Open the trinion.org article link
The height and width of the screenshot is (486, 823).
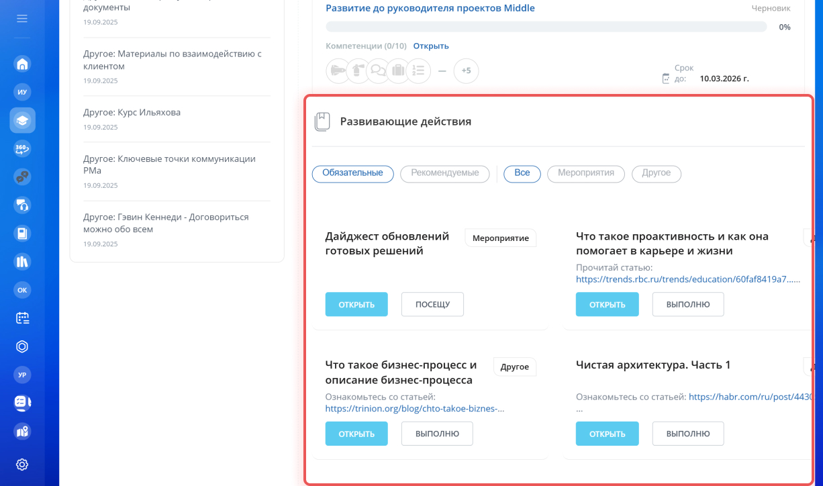(414, 408)
